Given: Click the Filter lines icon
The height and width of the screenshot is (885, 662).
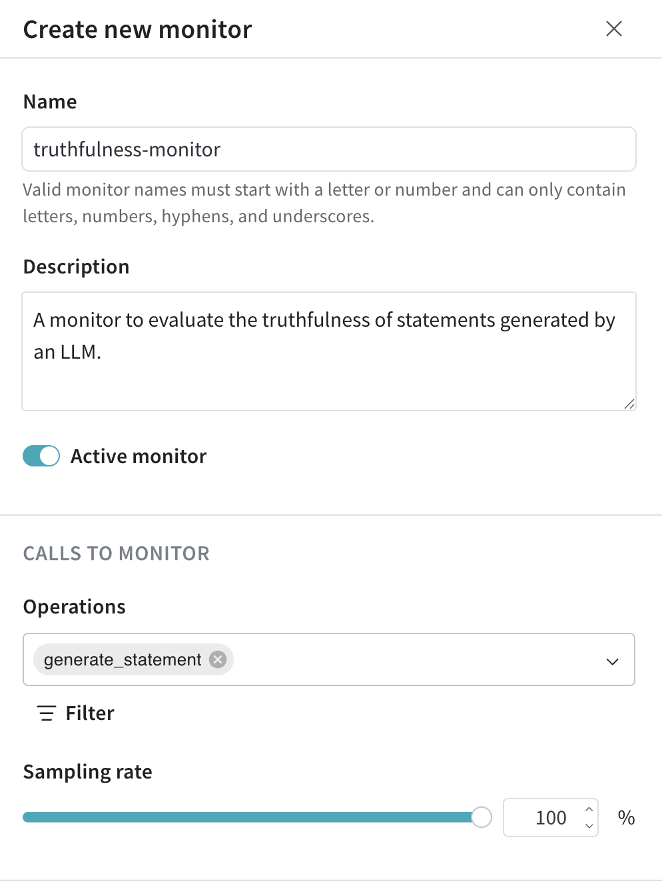Looking at the screenshot, I should pyautogui.click(x=46, y=713).
